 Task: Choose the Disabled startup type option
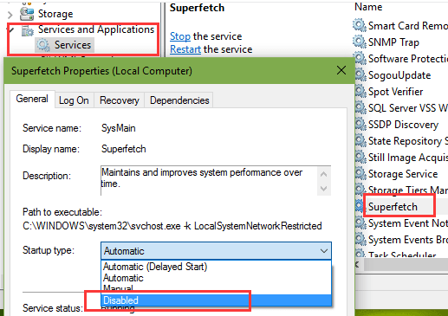coord(216,300)
